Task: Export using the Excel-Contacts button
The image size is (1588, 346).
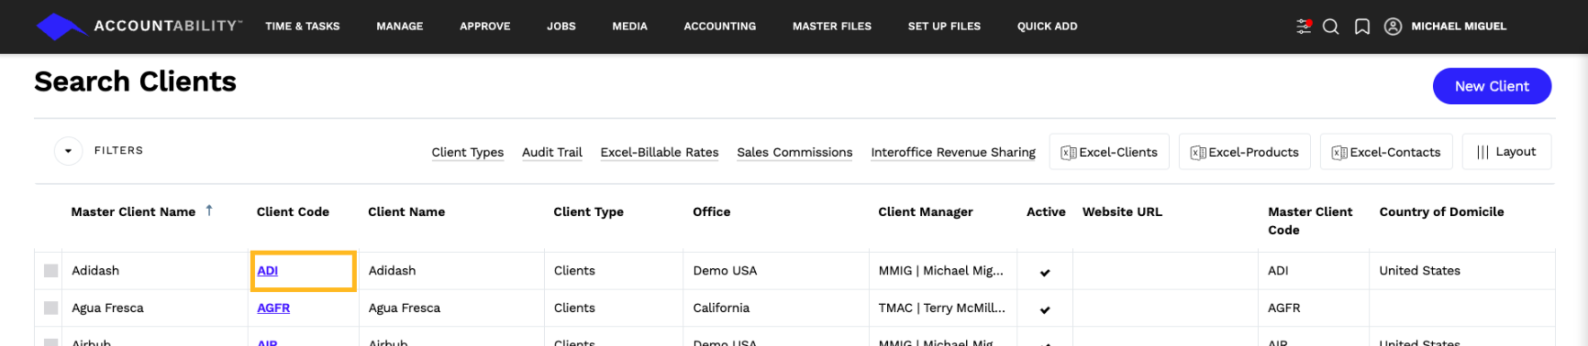Action: [1386, 152]
